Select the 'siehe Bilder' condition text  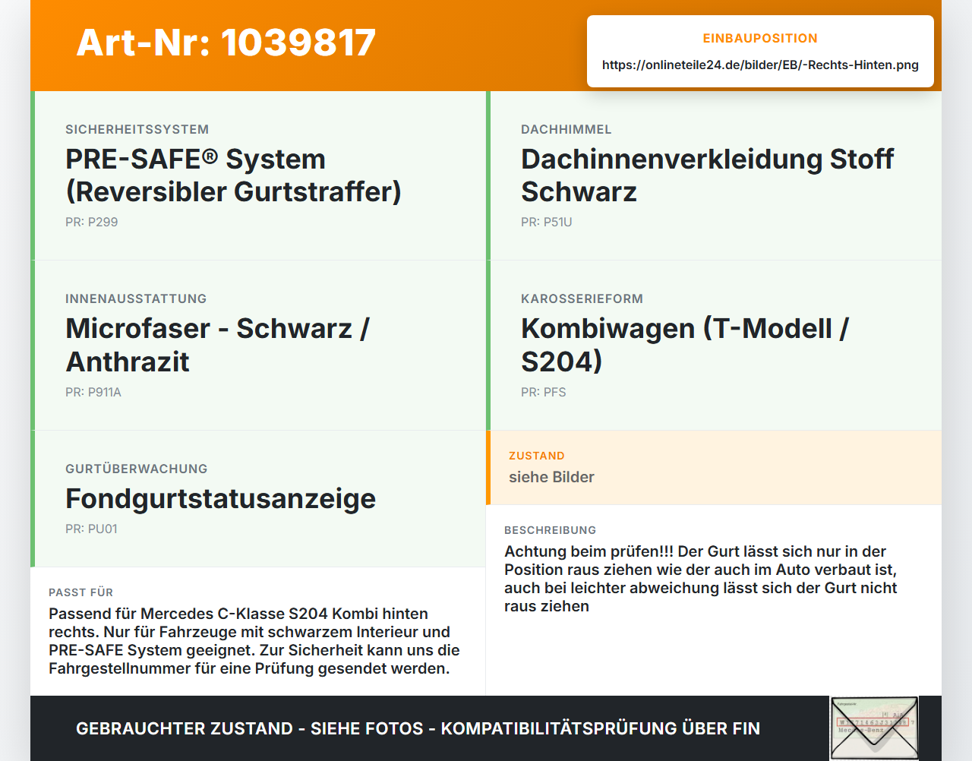click(551, 477)
